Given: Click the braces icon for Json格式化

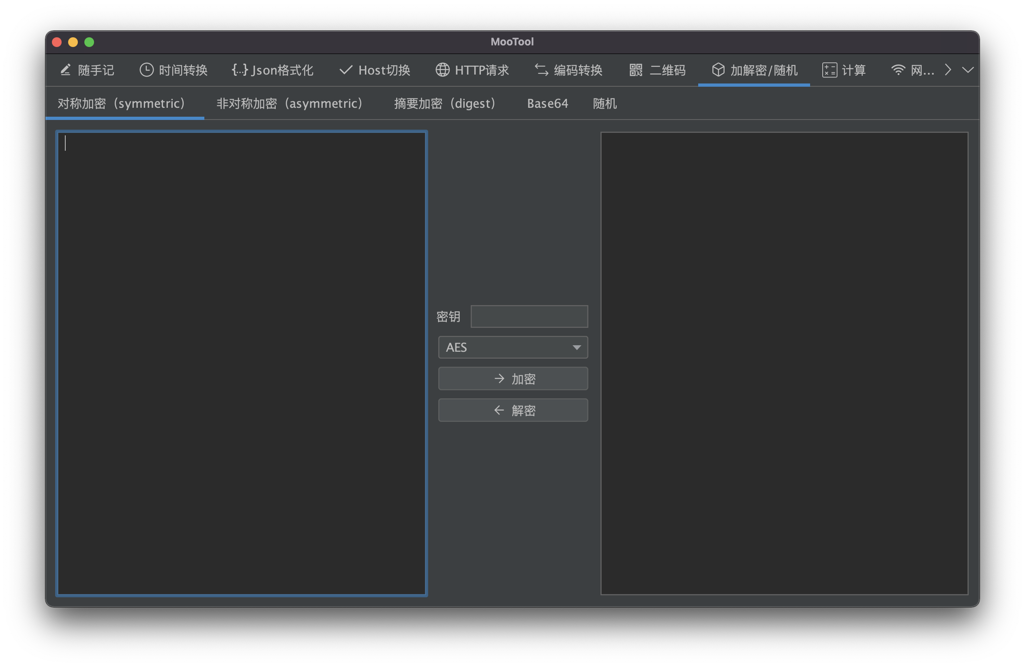Looking at the screenshot, I should (240, 70).
